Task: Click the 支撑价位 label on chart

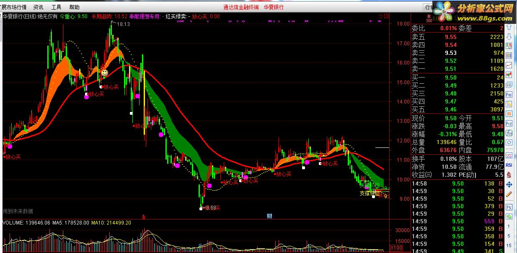Action: (370, 193)
